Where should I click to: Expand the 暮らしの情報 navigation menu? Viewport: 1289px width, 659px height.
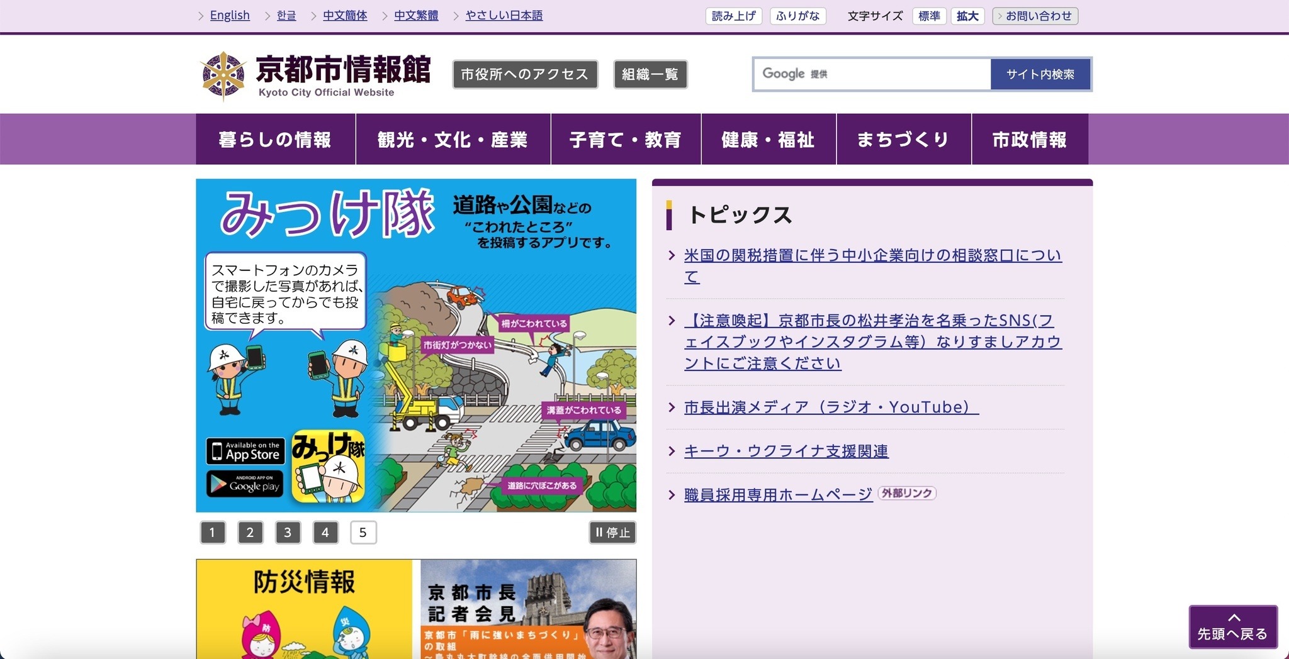(x=276, y=139)
